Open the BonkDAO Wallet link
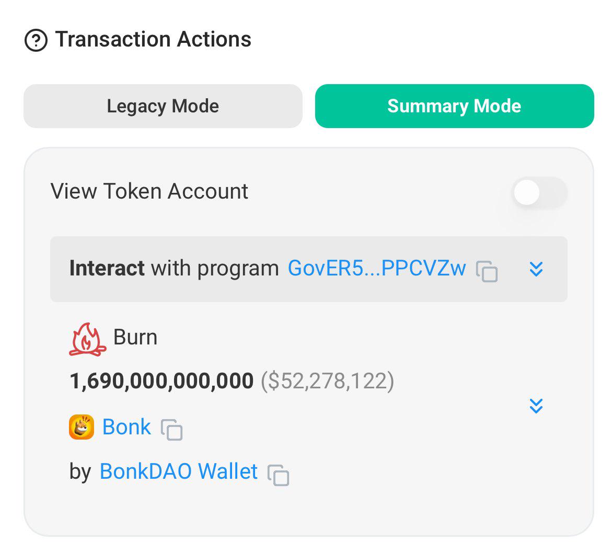Viewport: 612px width, 542px height. (x=178, y=471)
